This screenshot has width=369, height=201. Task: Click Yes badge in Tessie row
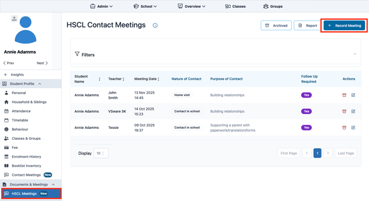coord(306,128)
